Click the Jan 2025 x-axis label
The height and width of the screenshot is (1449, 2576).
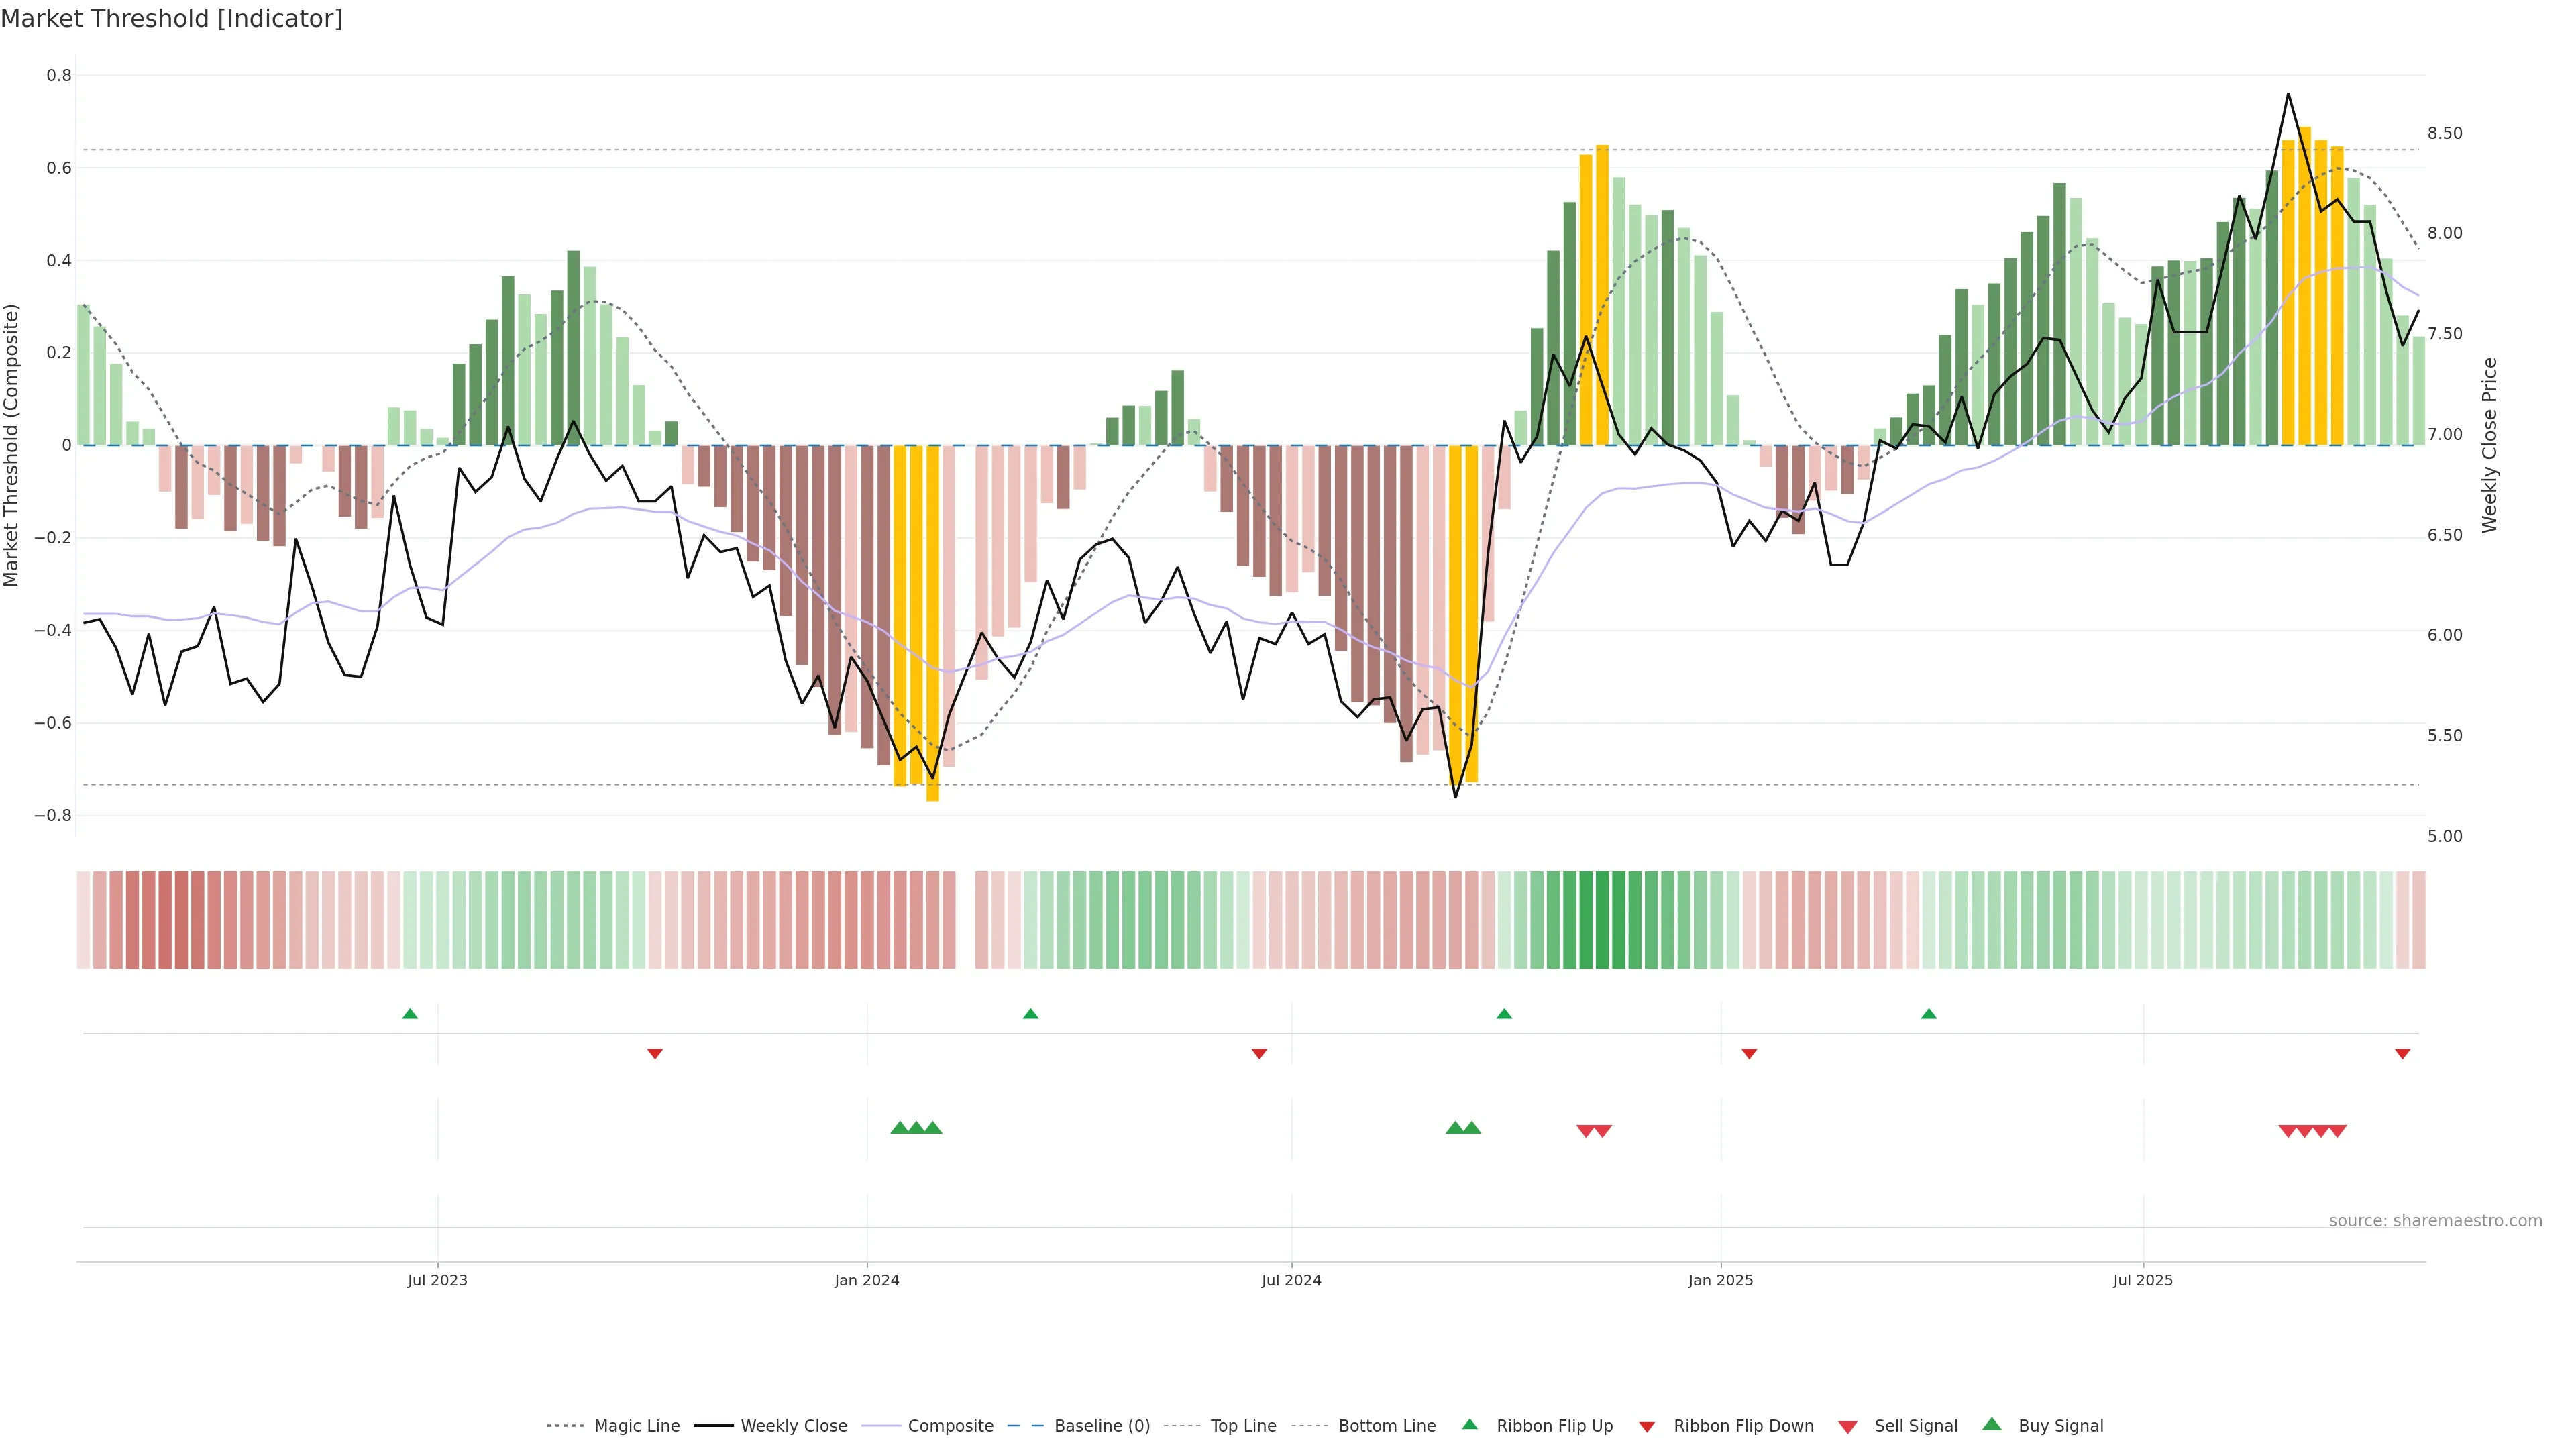(1720, 1280)
